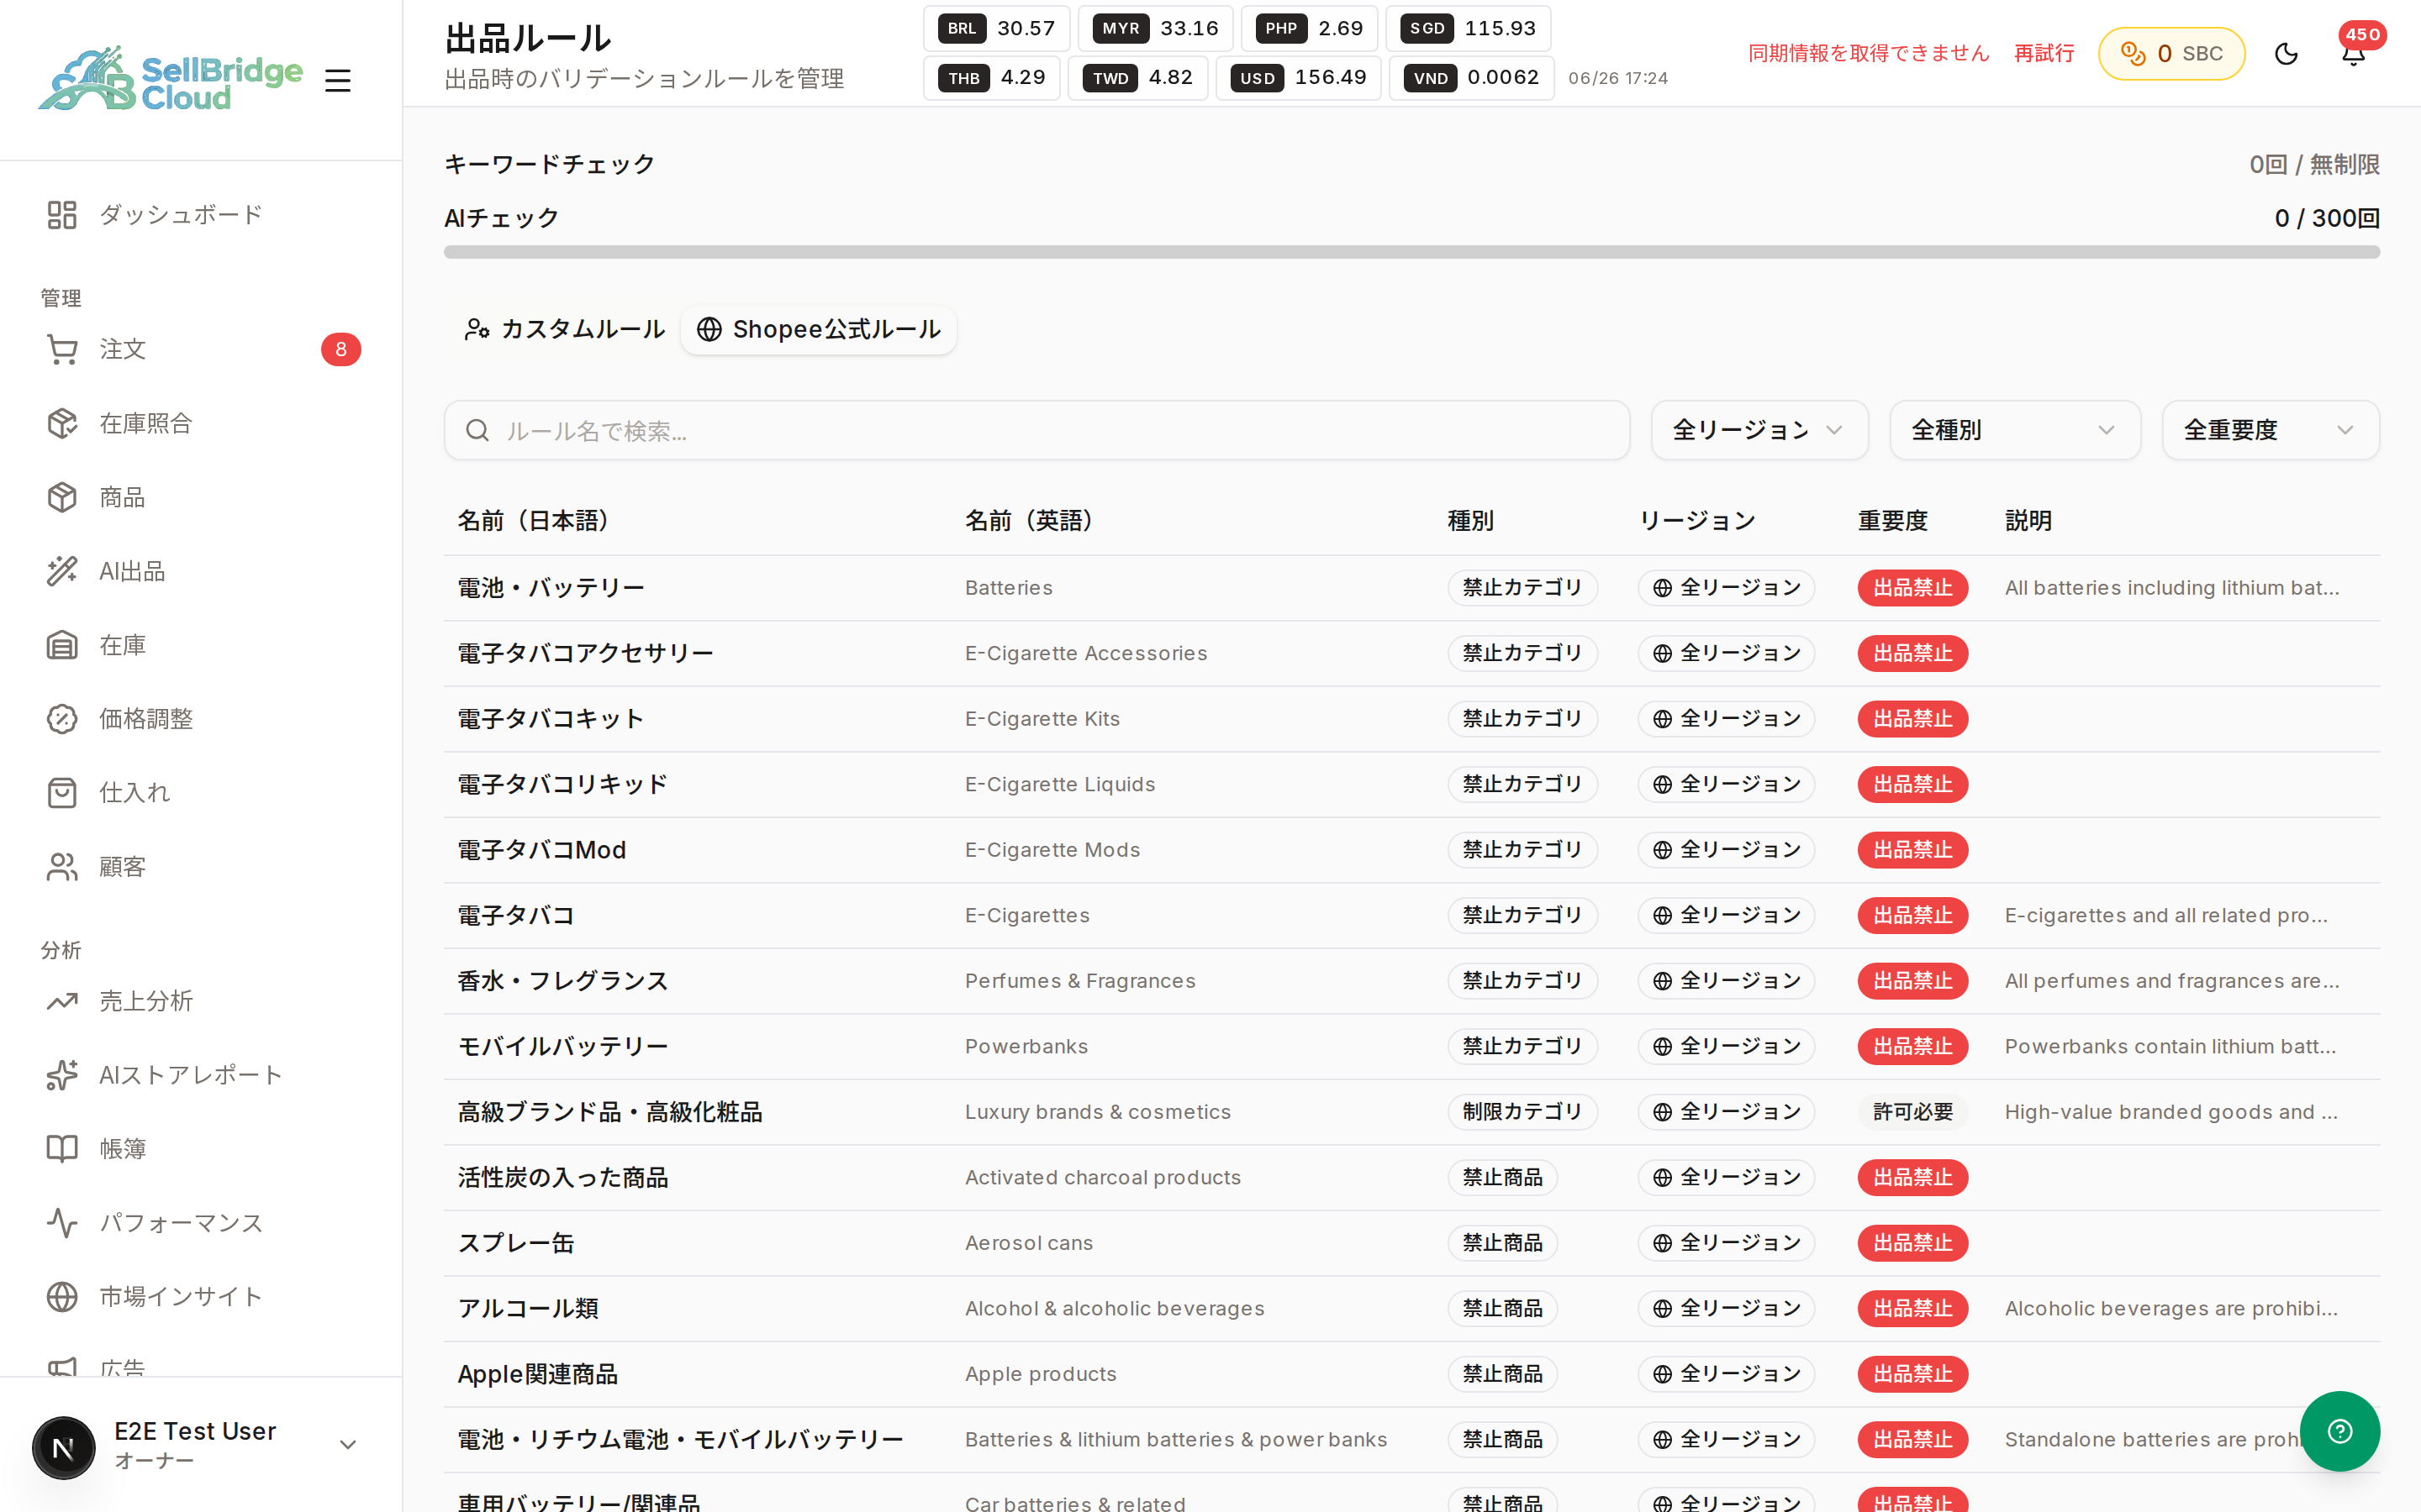This screenshot has height=1512, width=2421.
Task: Click the 市場インサイト globe icon
Action: tap(62, 1297)
